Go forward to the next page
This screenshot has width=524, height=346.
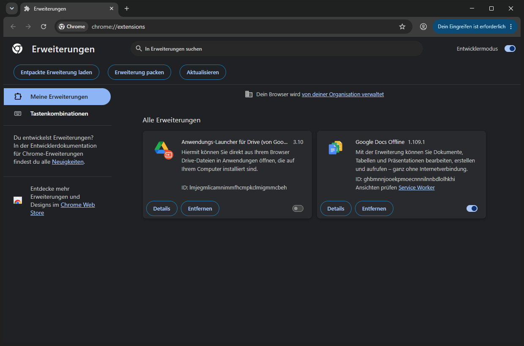[28, 27]
